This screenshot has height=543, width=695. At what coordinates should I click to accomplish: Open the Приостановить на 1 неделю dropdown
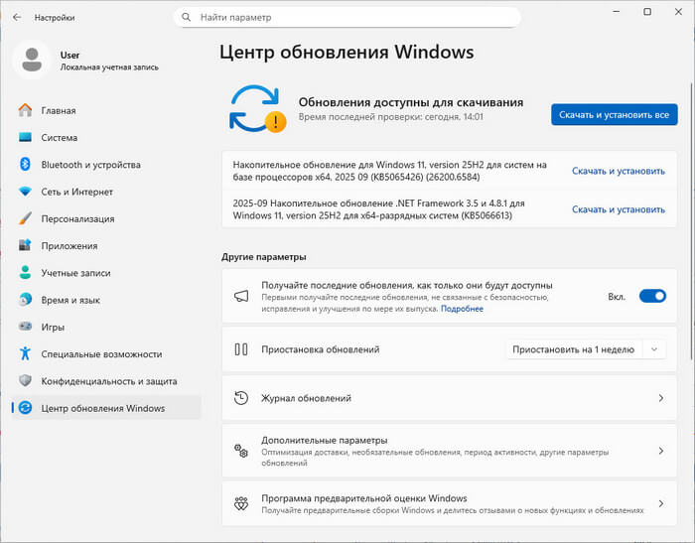pyautogui.click(x=585, y=349)
